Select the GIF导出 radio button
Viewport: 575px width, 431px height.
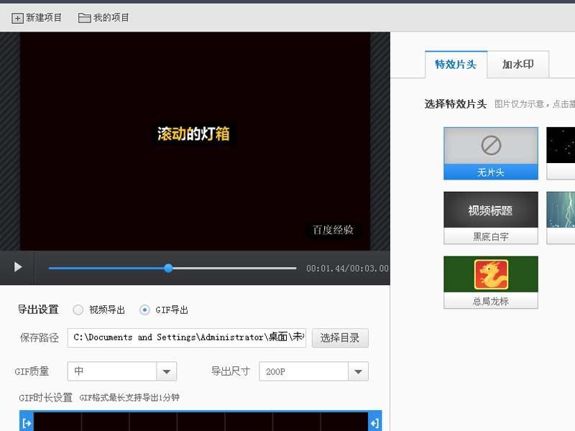pyautogui.click(x=145, y=310)
